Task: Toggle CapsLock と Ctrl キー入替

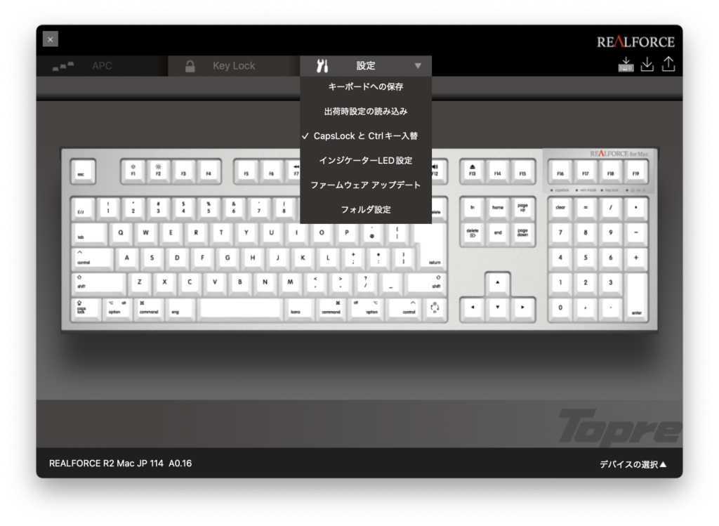Action: click(366, 136)
